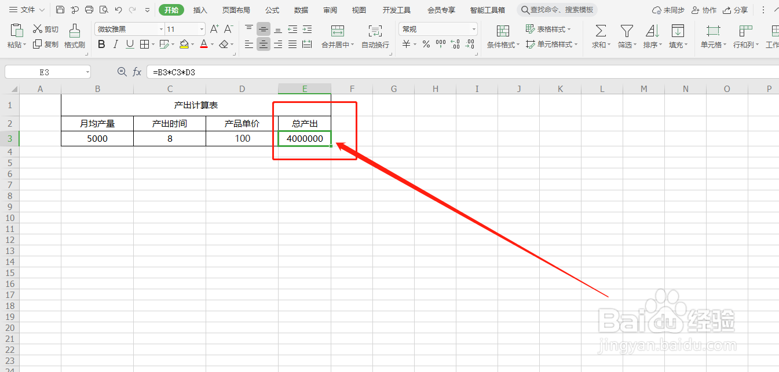Click Merge and Center (合并居中) icon

[x=338, y=31]
